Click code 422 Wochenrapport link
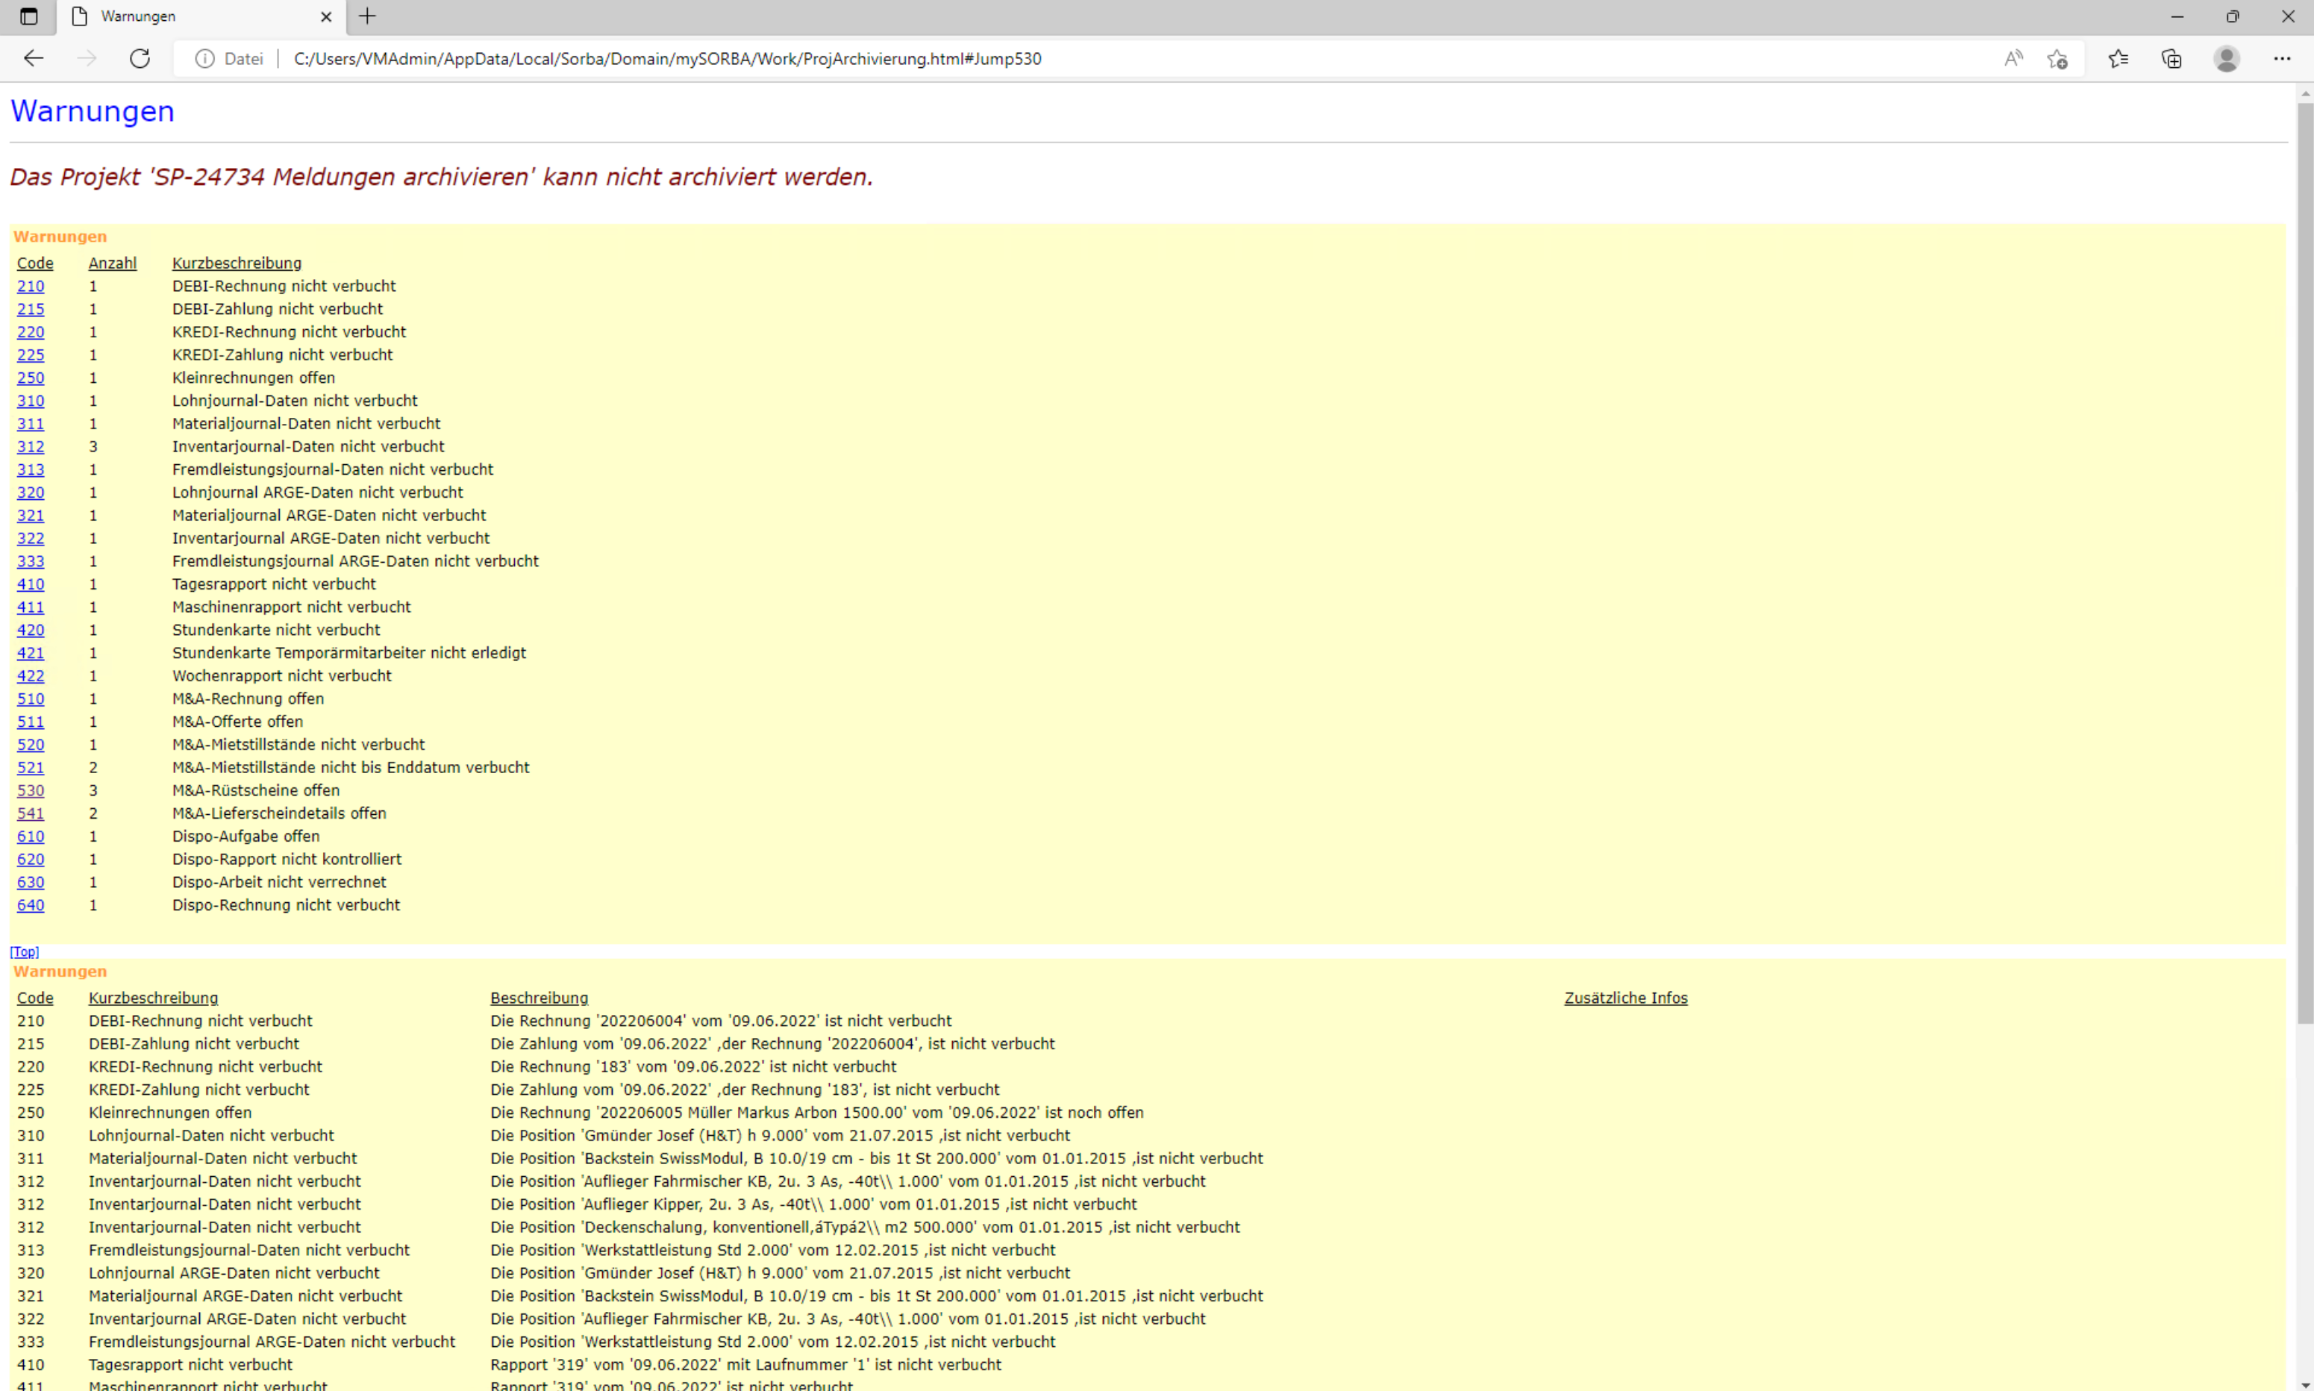This screenshot has width=2314, height=1391. tap(30, 676)
